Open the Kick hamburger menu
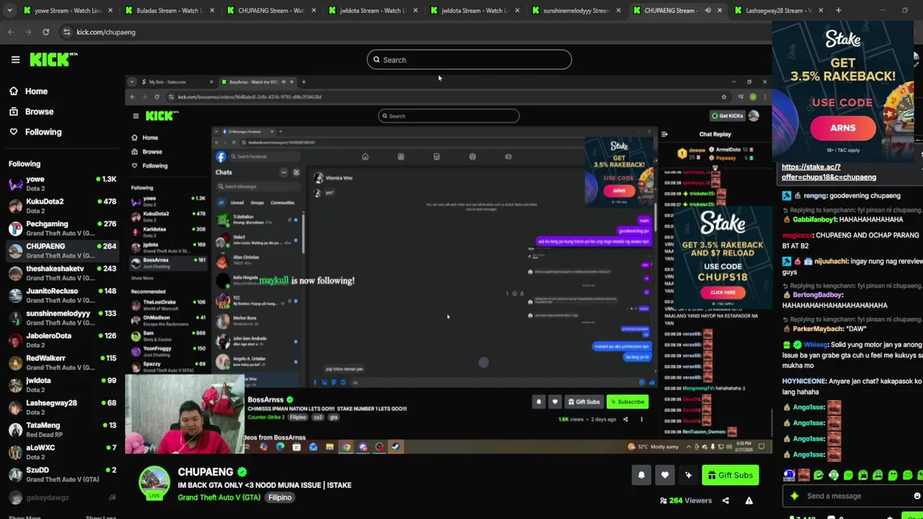Screen dimensions: 923x519 tap(15, 60)
